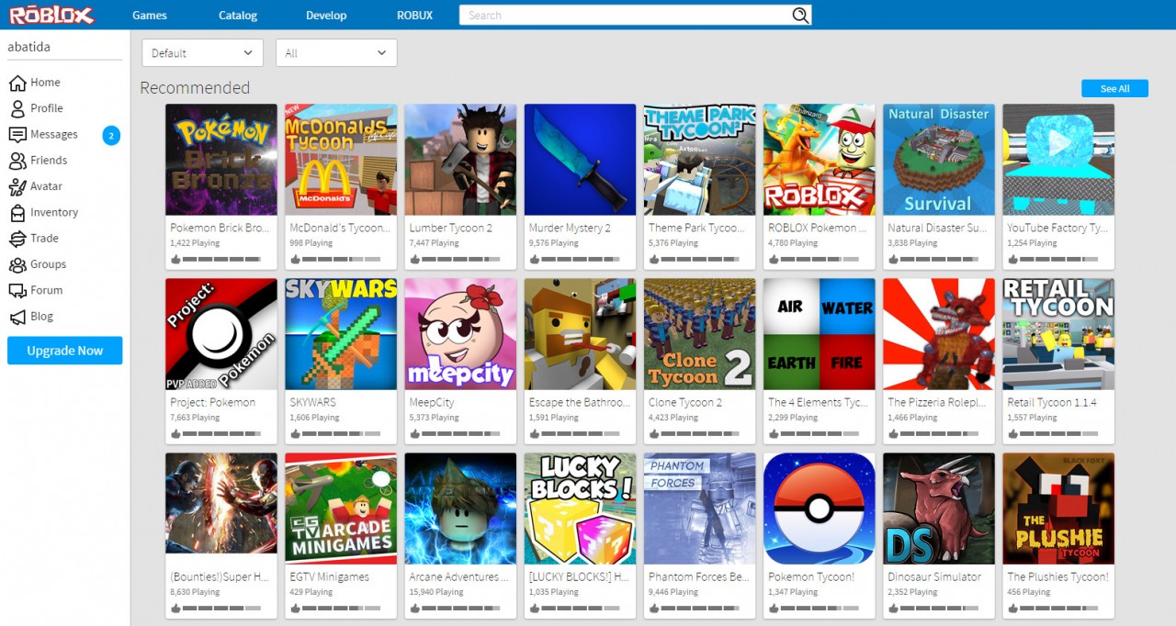Click the Forum icon in sidebar

click(17, 290)
